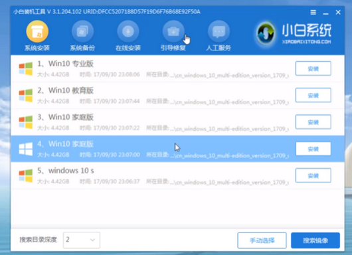Install item 3 Win10 家庭版

click(x=313, y=122)
